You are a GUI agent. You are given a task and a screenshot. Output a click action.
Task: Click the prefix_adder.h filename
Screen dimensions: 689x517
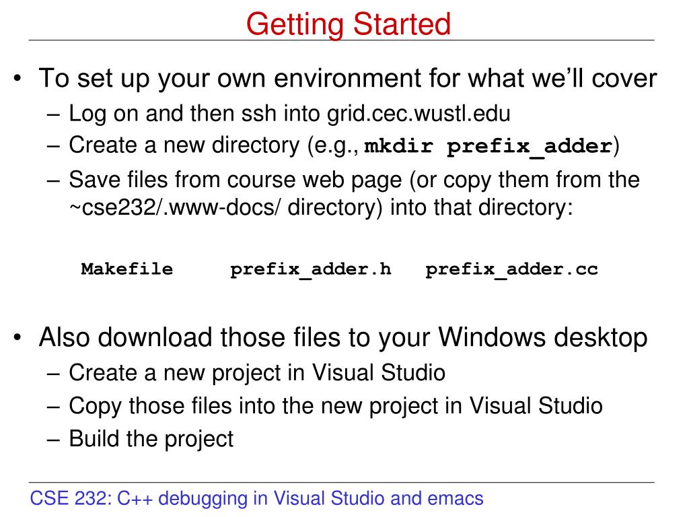[x=311, y=269]
